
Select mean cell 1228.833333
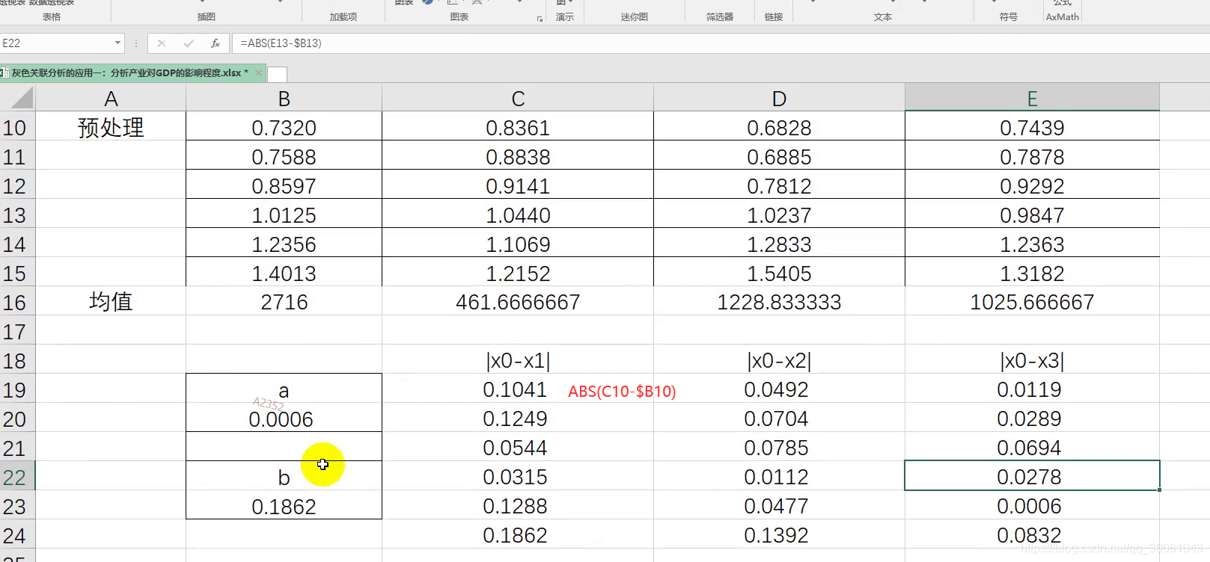pos(779,302)
